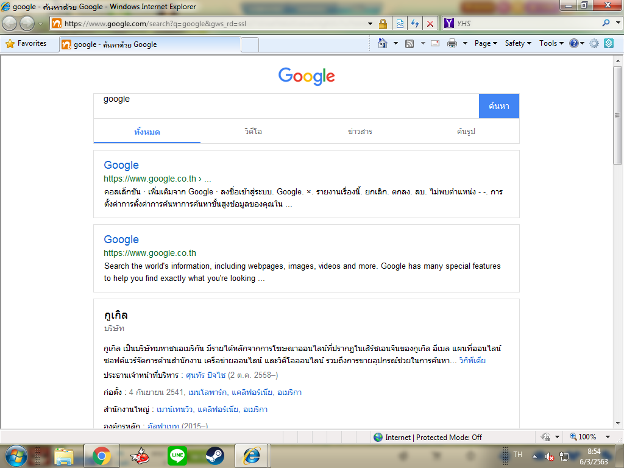The height and width of the screenshot is (468, 624).
Task: Click the Google search text box
Action: point(286,106)
